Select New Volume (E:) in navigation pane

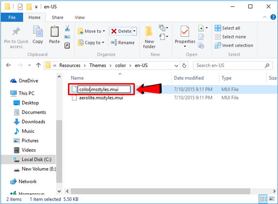[35, 169]
